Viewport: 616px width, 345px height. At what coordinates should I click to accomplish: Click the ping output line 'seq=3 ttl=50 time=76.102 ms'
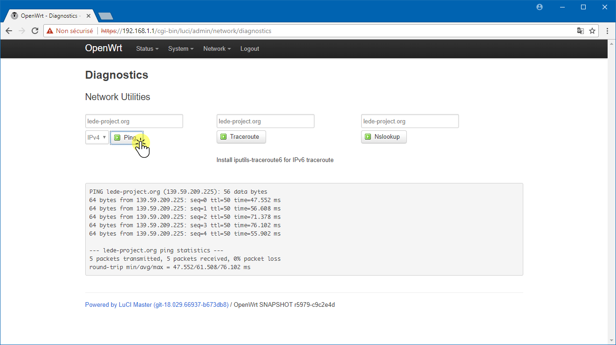coord(185,225)
